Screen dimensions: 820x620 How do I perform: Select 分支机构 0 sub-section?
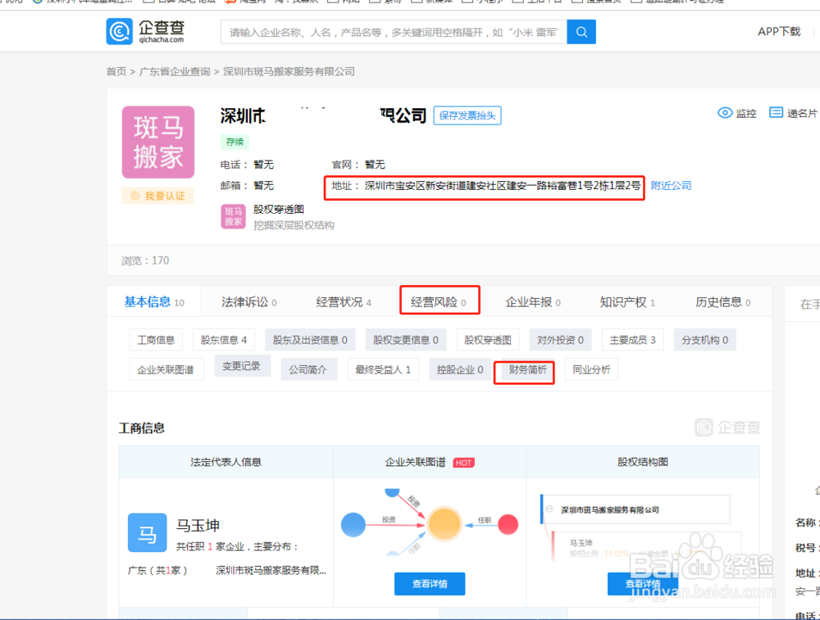[704, 340]
